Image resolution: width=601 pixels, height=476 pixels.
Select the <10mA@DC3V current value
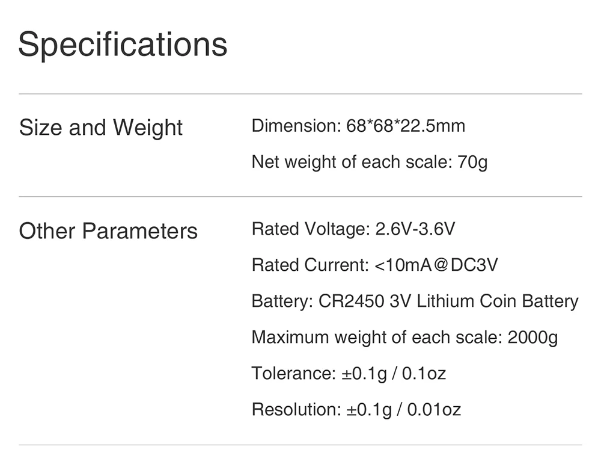click(x=436, y=265)
